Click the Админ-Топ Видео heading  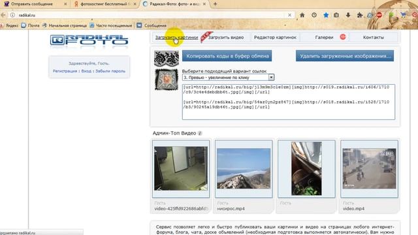point(174,133)
